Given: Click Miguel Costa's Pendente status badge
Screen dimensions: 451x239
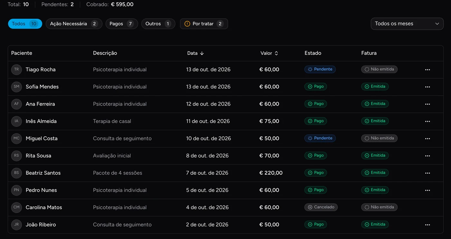Looking at the screenshot, I should [320, 138].
